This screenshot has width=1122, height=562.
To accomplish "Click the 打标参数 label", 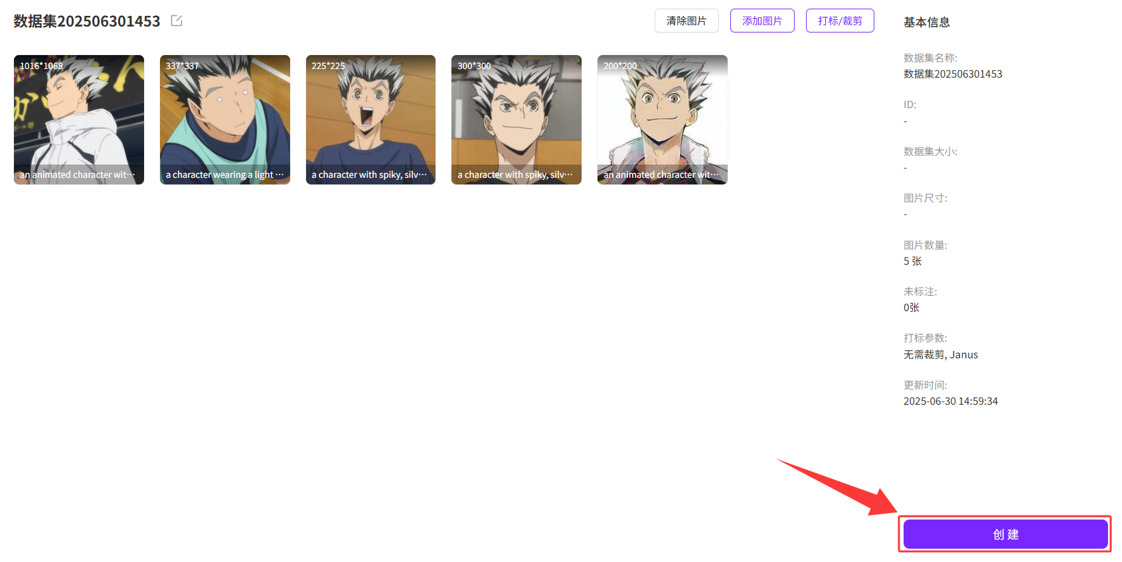I will (x=925, y=338).
